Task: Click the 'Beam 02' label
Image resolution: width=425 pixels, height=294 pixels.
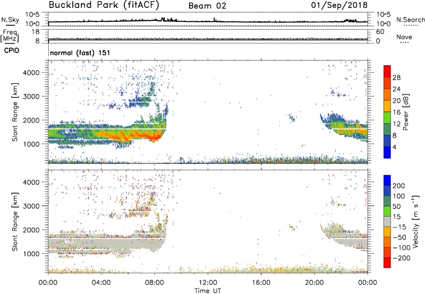Action: (x=207, y=6)
